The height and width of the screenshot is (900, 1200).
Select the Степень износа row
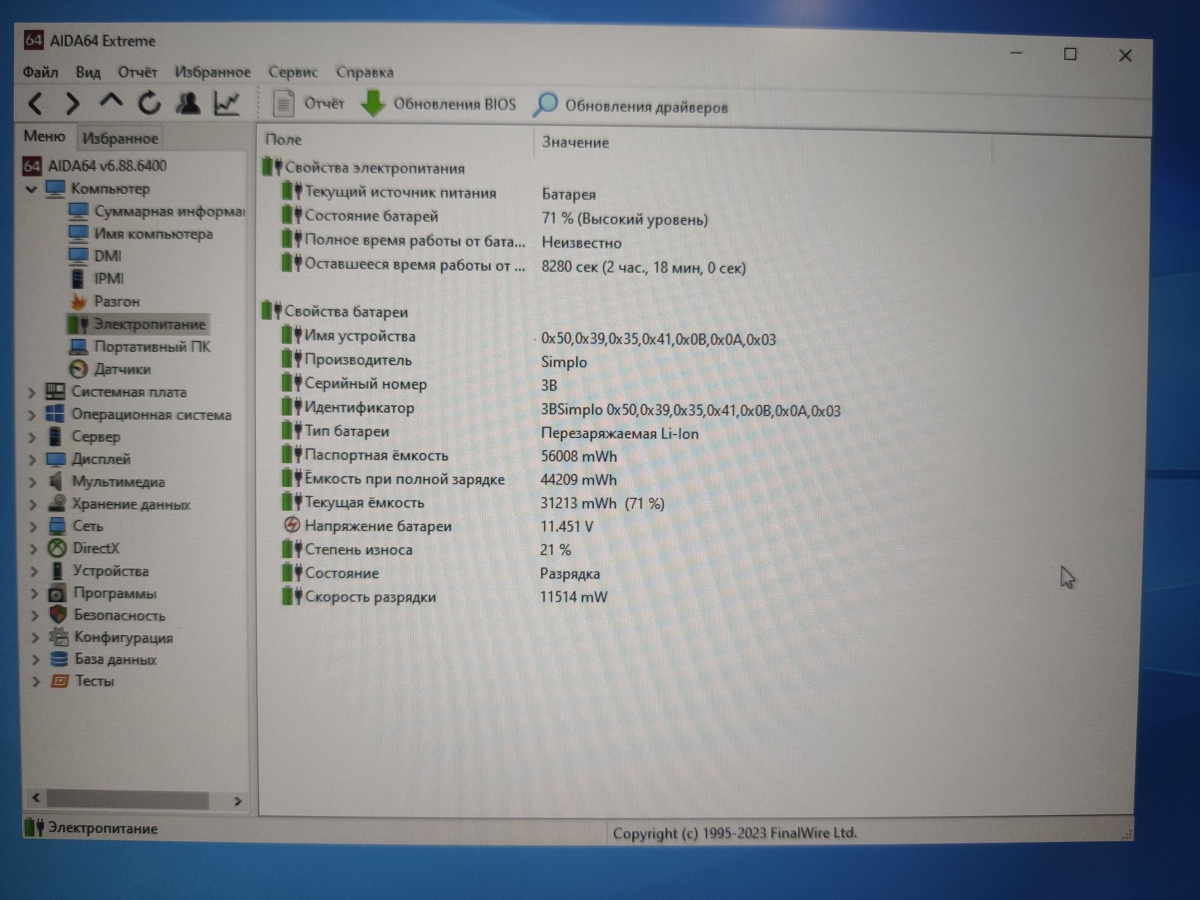pos(427,549)
